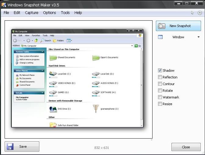Click the Search icon in preview toolbar
Screen dimensions: 205x155
point(42,40)
